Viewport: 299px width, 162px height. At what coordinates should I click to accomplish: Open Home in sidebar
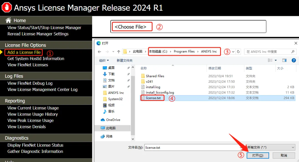click(x=20, y=20)
